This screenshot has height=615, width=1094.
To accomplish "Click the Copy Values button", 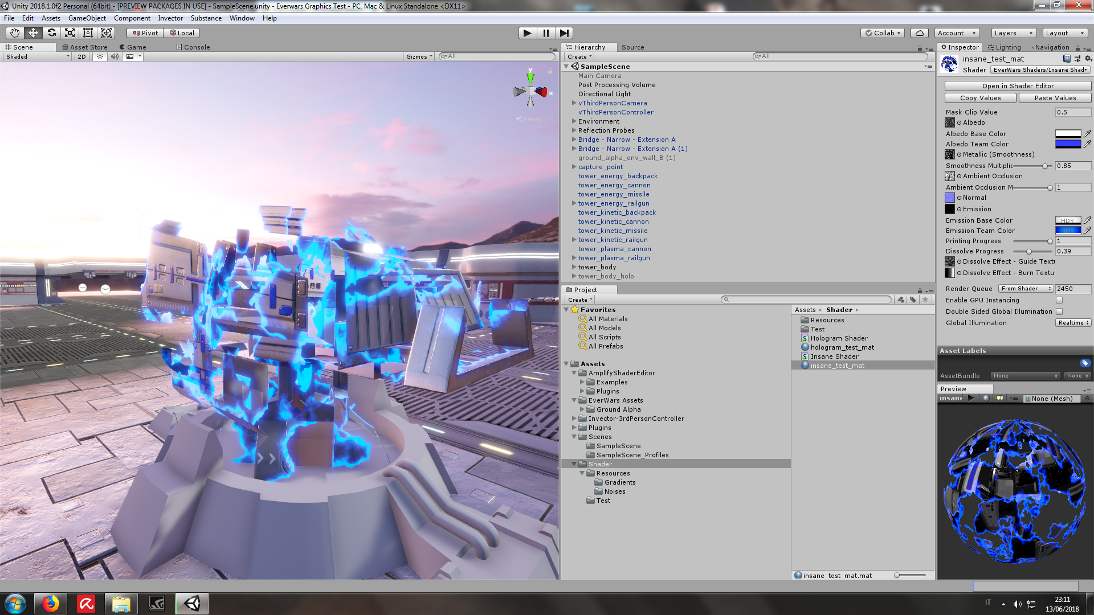I will pyautogui.click(x=980, y=97).
